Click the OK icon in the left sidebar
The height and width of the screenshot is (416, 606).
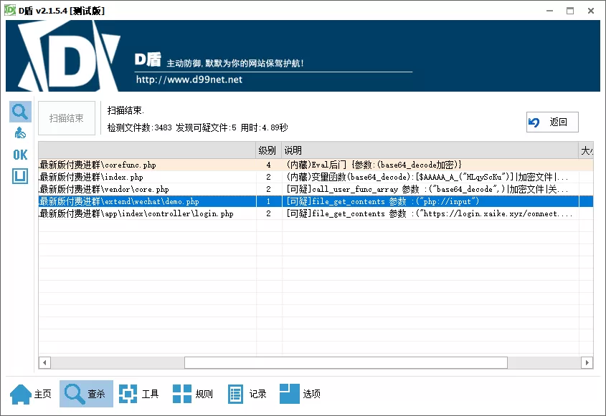(19, 154)
